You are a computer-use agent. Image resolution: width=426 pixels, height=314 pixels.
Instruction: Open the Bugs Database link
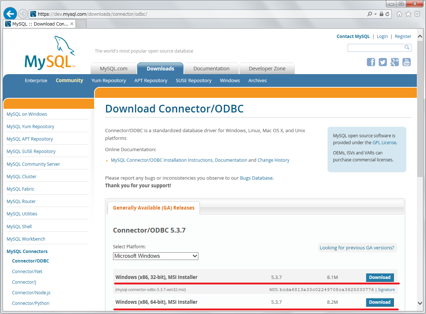tap(256, 178)
